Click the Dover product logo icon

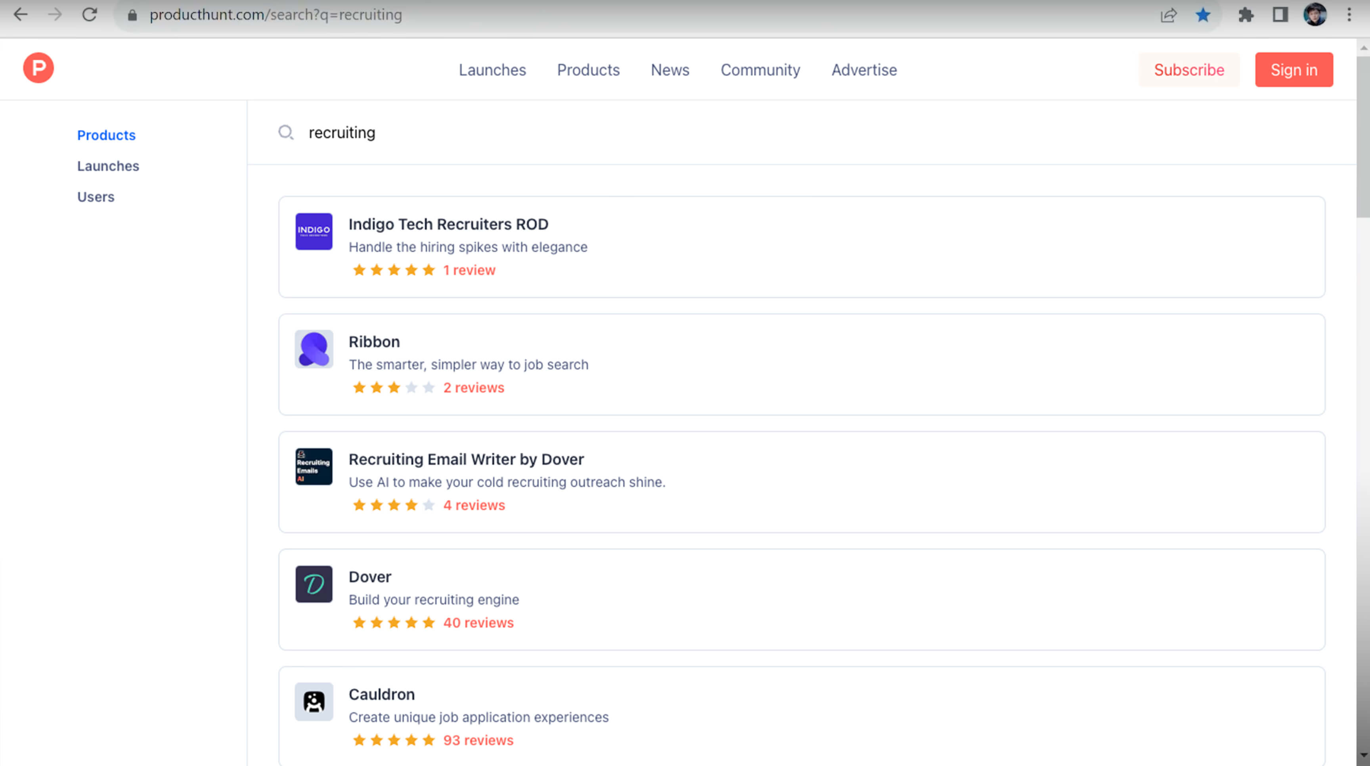[x=314, y=584]
